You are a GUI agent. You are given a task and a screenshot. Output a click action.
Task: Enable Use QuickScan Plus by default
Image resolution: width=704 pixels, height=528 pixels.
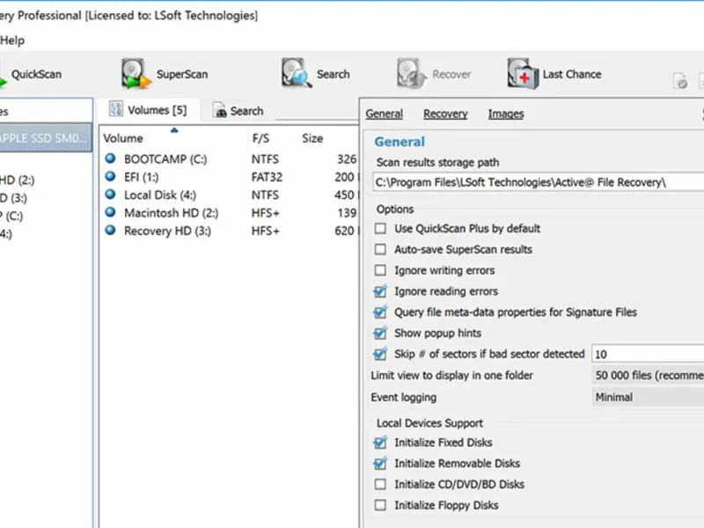pos(380,229)
